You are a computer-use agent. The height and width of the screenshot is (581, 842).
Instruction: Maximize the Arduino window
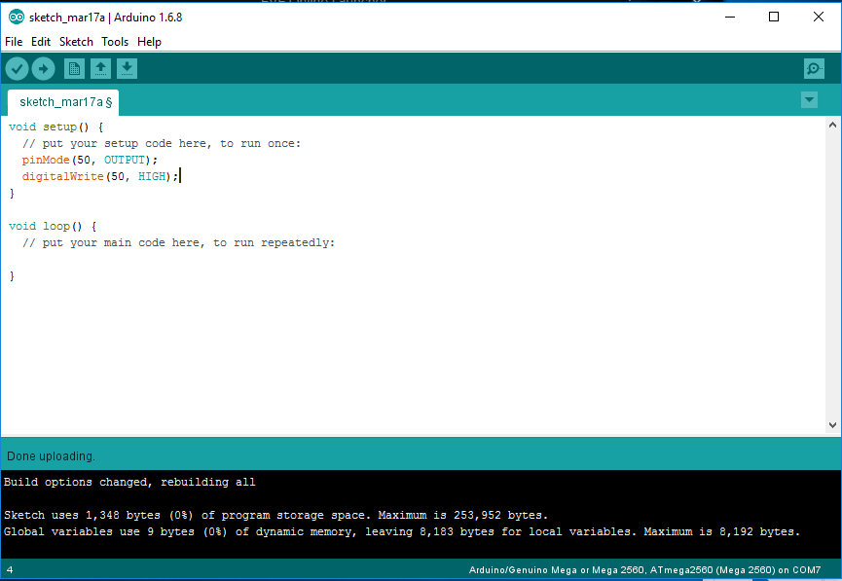click(x=774, y=18)
